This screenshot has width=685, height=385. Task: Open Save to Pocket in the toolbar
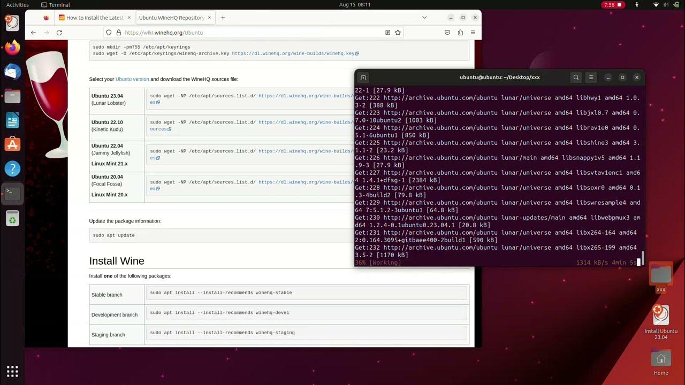[x=447, y=33]
